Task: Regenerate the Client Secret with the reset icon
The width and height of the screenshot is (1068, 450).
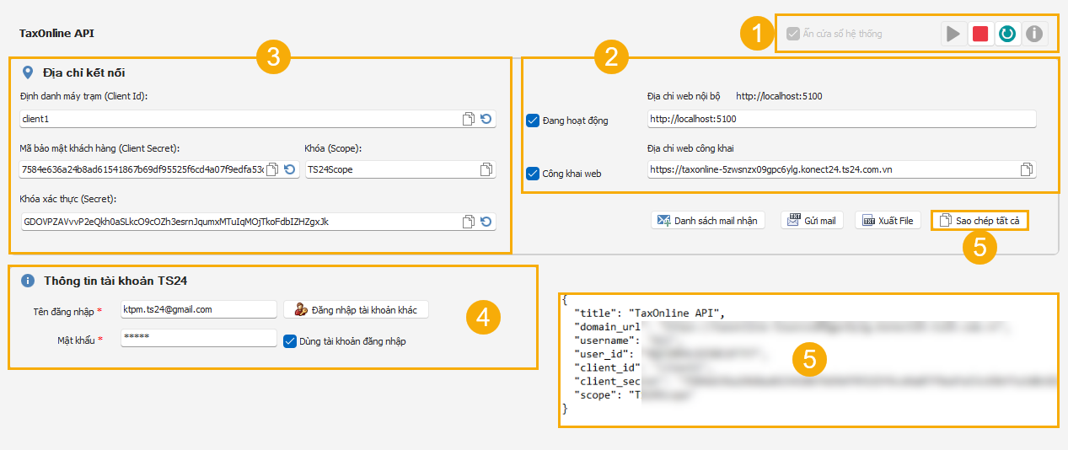Action: pos(290,169)
